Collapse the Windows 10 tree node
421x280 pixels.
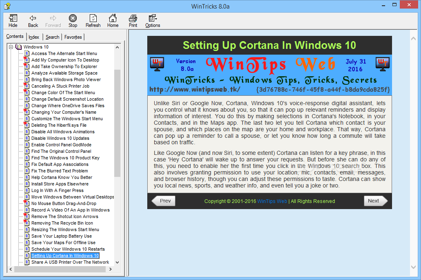pos(11,47)
